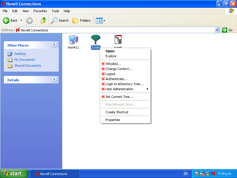The height and width of the screenshot is (178, 237).
Task: Open the Address bar dropdown
Action: tap(217, 30)
